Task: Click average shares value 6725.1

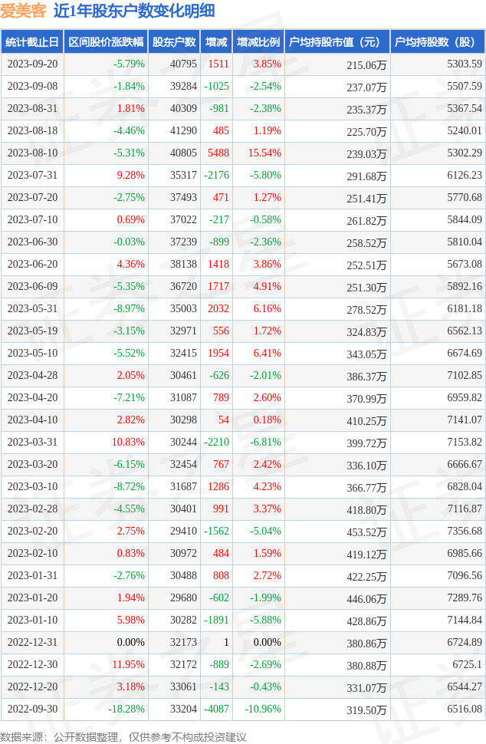Action: click(x=467, y=664)
